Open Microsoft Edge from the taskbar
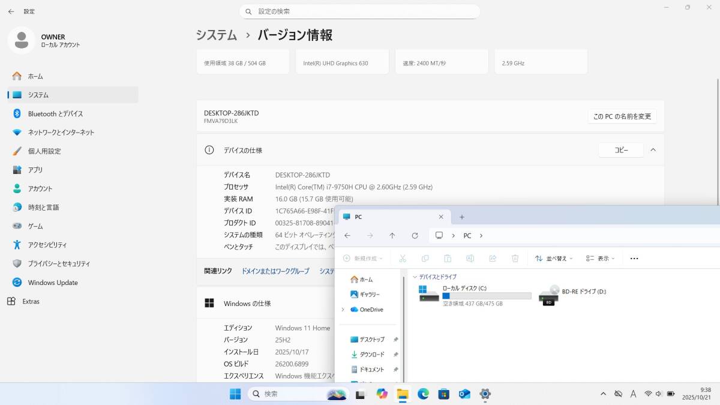 coord(423,394)
